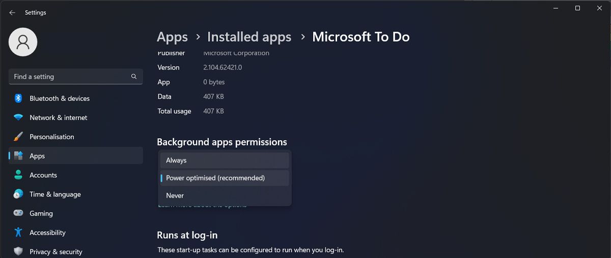Click the search magnifier icon

(x=134, y=77)
